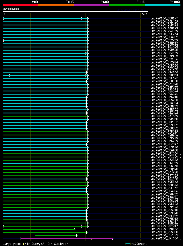
Task: Click the green ~80% identity legend segment
Action: (127, 5)
